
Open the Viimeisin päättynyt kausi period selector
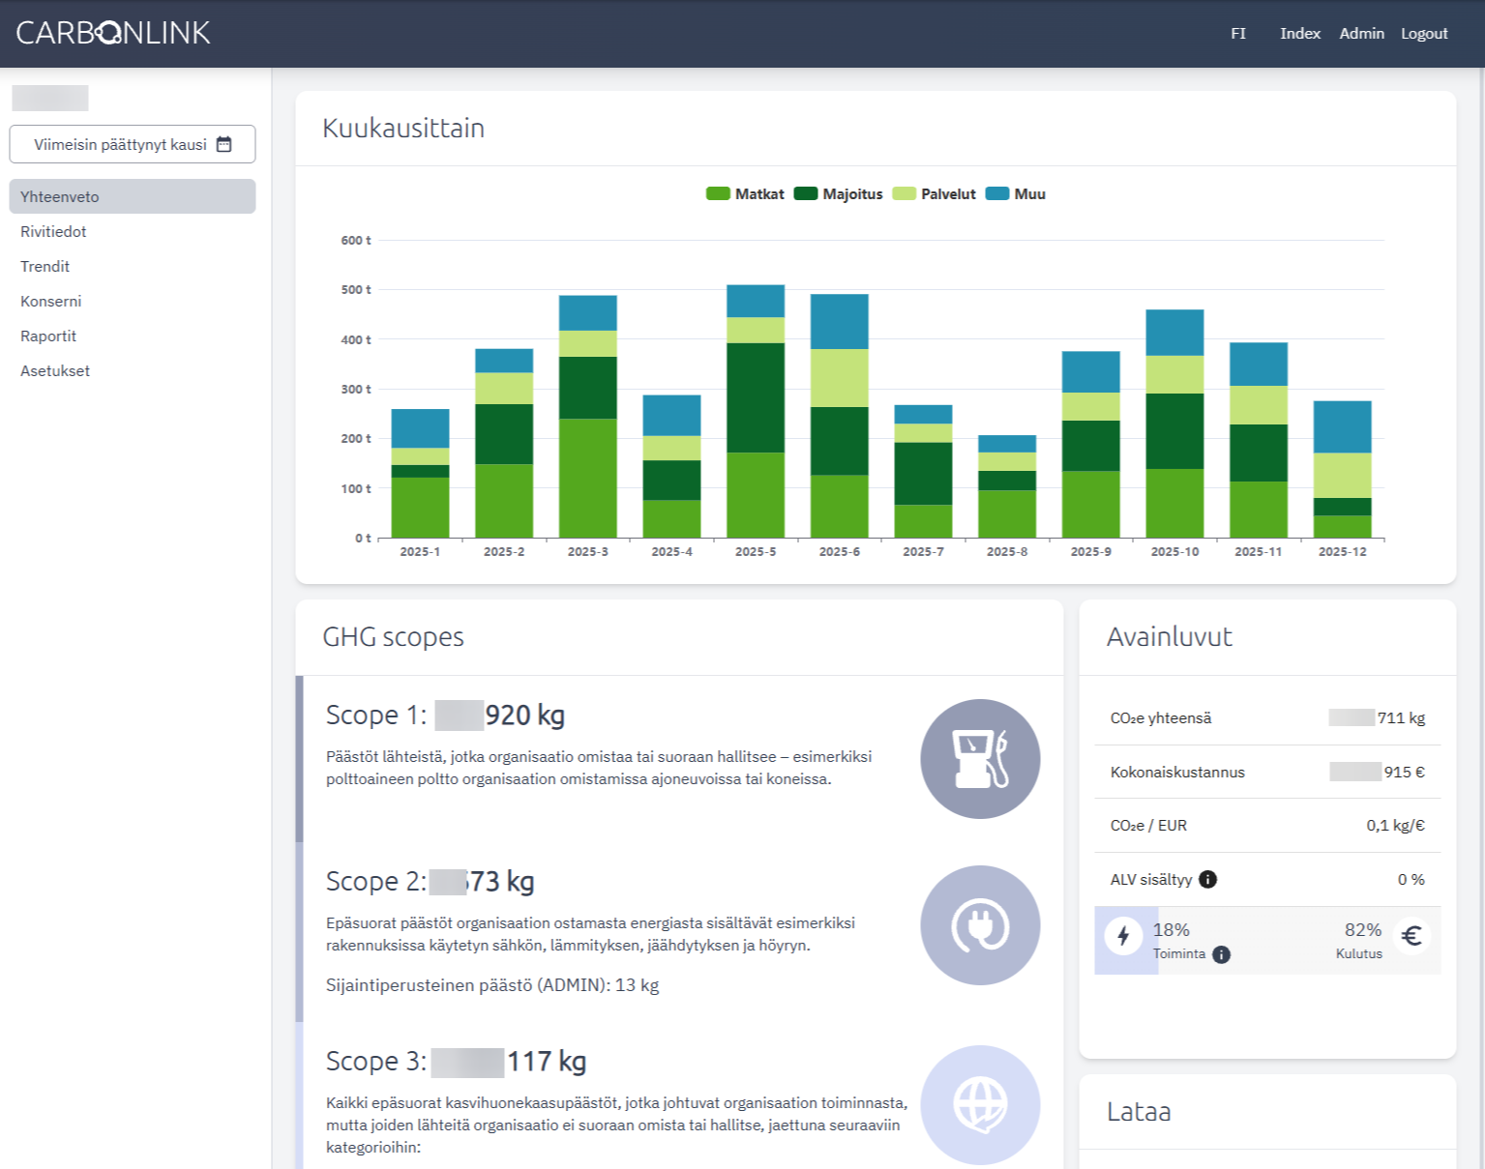click(x=133, y=144)
